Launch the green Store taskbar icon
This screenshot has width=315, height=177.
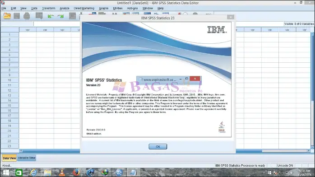tap(19, 172)
